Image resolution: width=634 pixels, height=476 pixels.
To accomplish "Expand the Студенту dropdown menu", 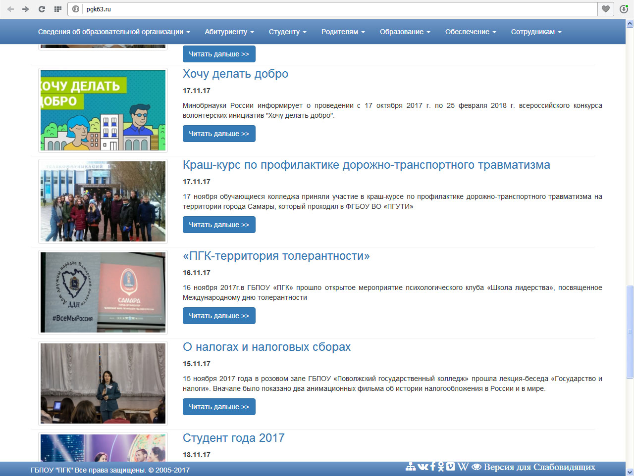I will pyautogui.click(x=288, y=32).
